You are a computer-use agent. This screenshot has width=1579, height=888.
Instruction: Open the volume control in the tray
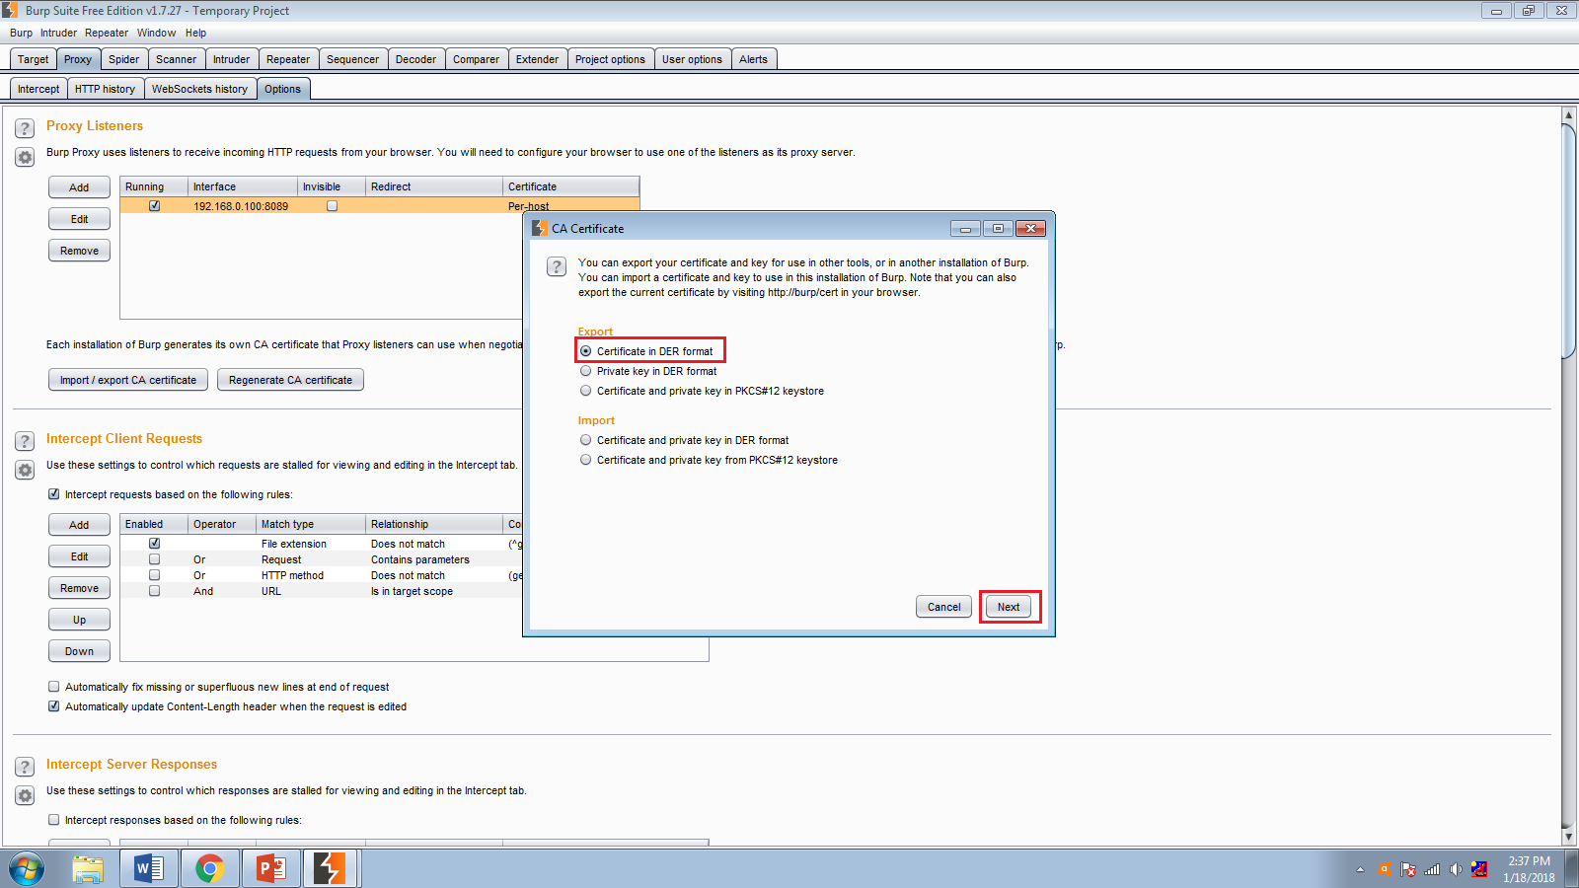(x=1456, y=869)
